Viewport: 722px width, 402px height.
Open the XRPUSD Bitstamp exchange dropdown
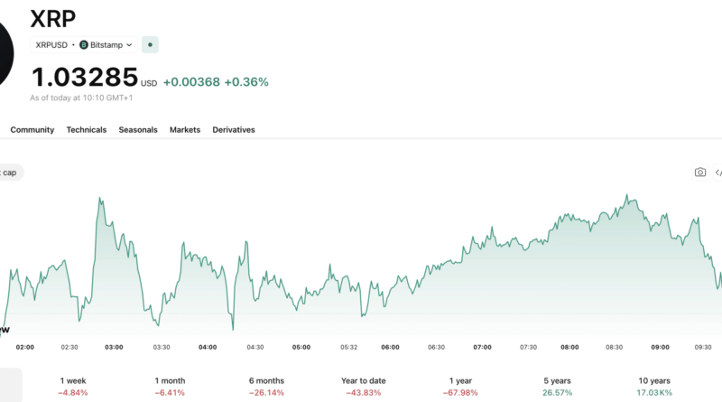84,45
